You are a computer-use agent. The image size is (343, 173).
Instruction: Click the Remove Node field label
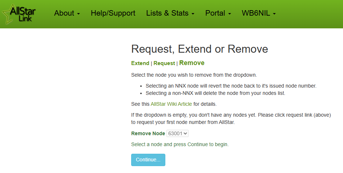coord(148,133)
